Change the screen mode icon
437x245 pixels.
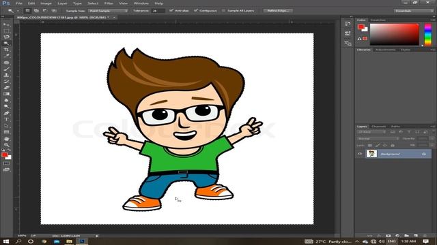tap(6, 169)
